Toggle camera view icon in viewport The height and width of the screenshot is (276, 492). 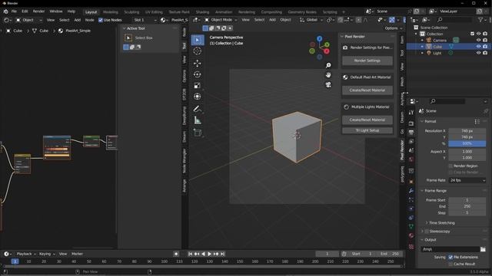pyautogui.click(x=328, y=84)
